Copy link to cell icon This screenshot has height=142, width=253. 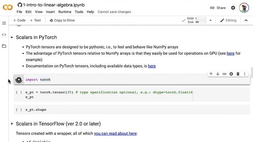point(225,74)
